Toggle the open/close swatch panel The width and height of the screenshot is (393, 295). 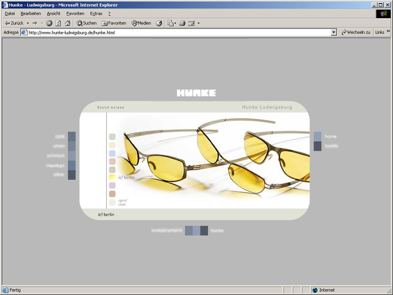click(x=122, y=202)
